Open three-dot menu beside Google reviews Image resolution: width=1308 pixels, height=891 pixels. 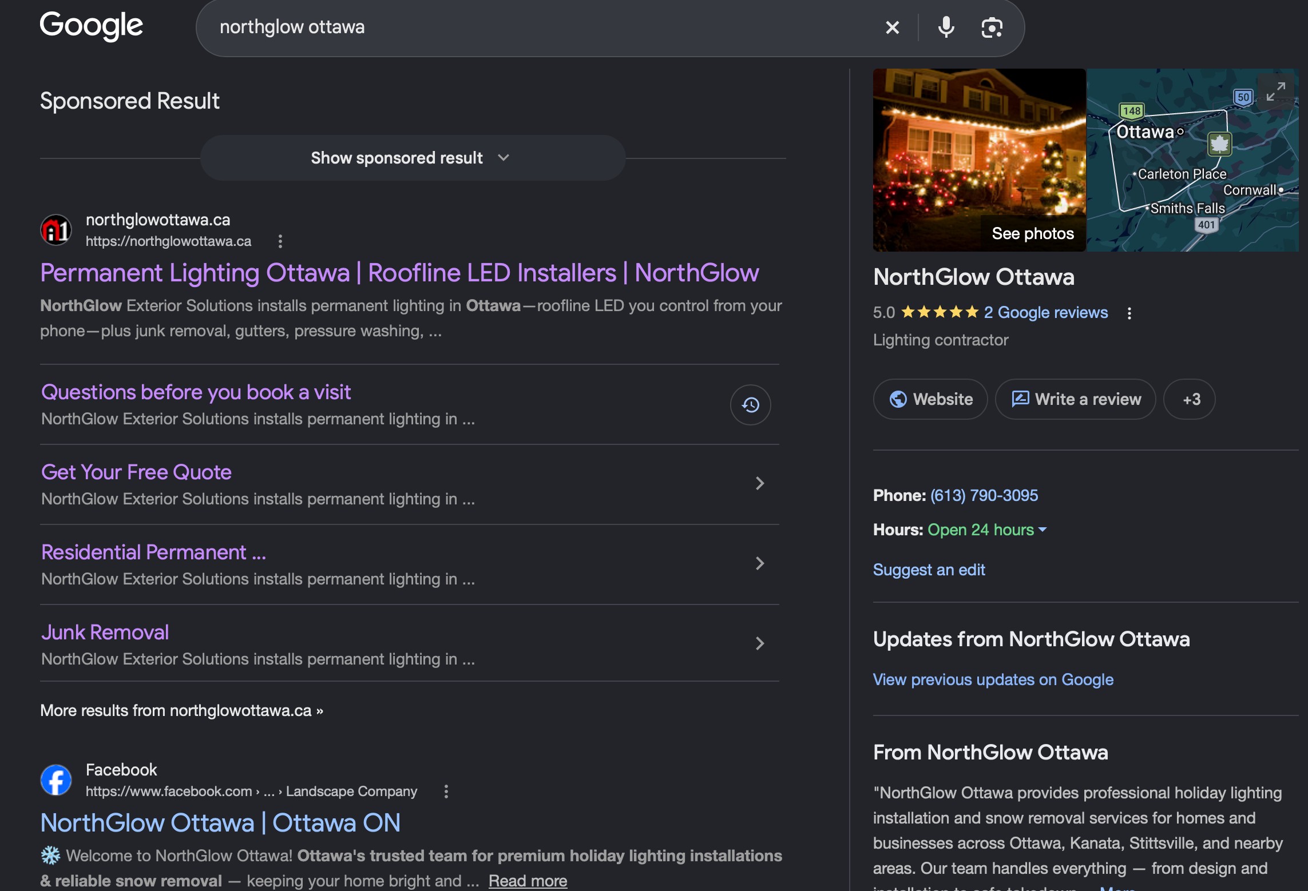[x=1129, y=313]
